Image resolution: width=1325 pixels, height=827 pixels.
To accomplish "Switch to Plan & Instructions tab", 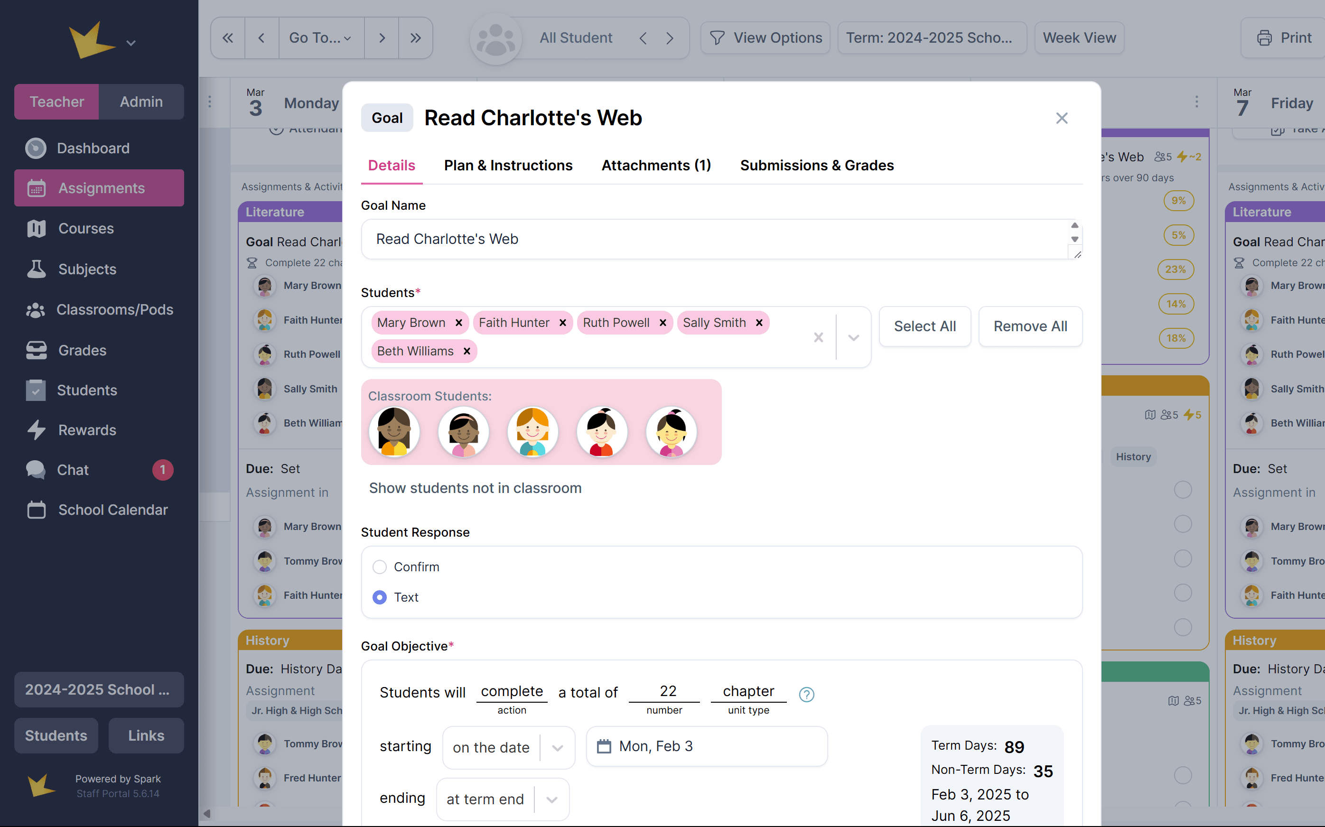I will pos(508,165).
